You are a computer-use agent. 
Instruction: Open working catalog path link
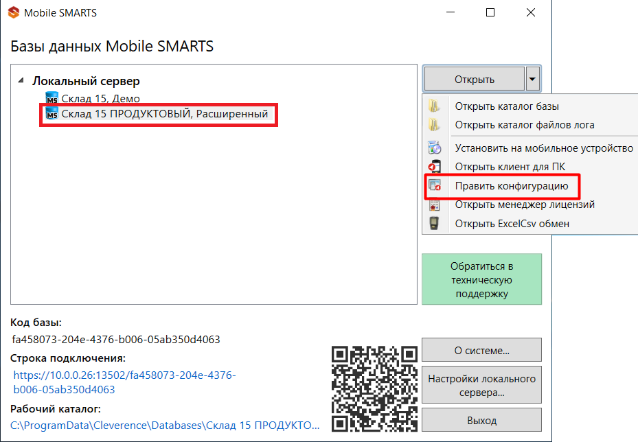tap(165, 426)
